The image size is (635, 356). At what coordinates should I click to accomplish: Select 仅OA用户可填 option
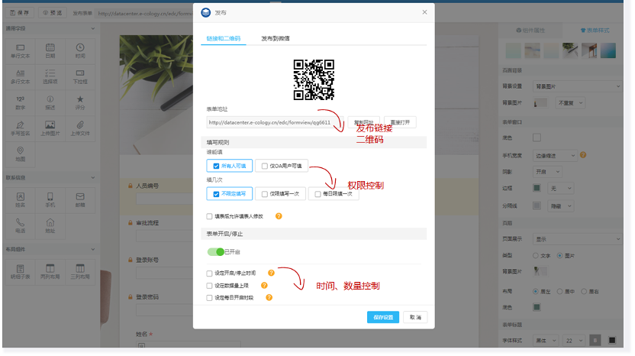[x=280, y=166]
